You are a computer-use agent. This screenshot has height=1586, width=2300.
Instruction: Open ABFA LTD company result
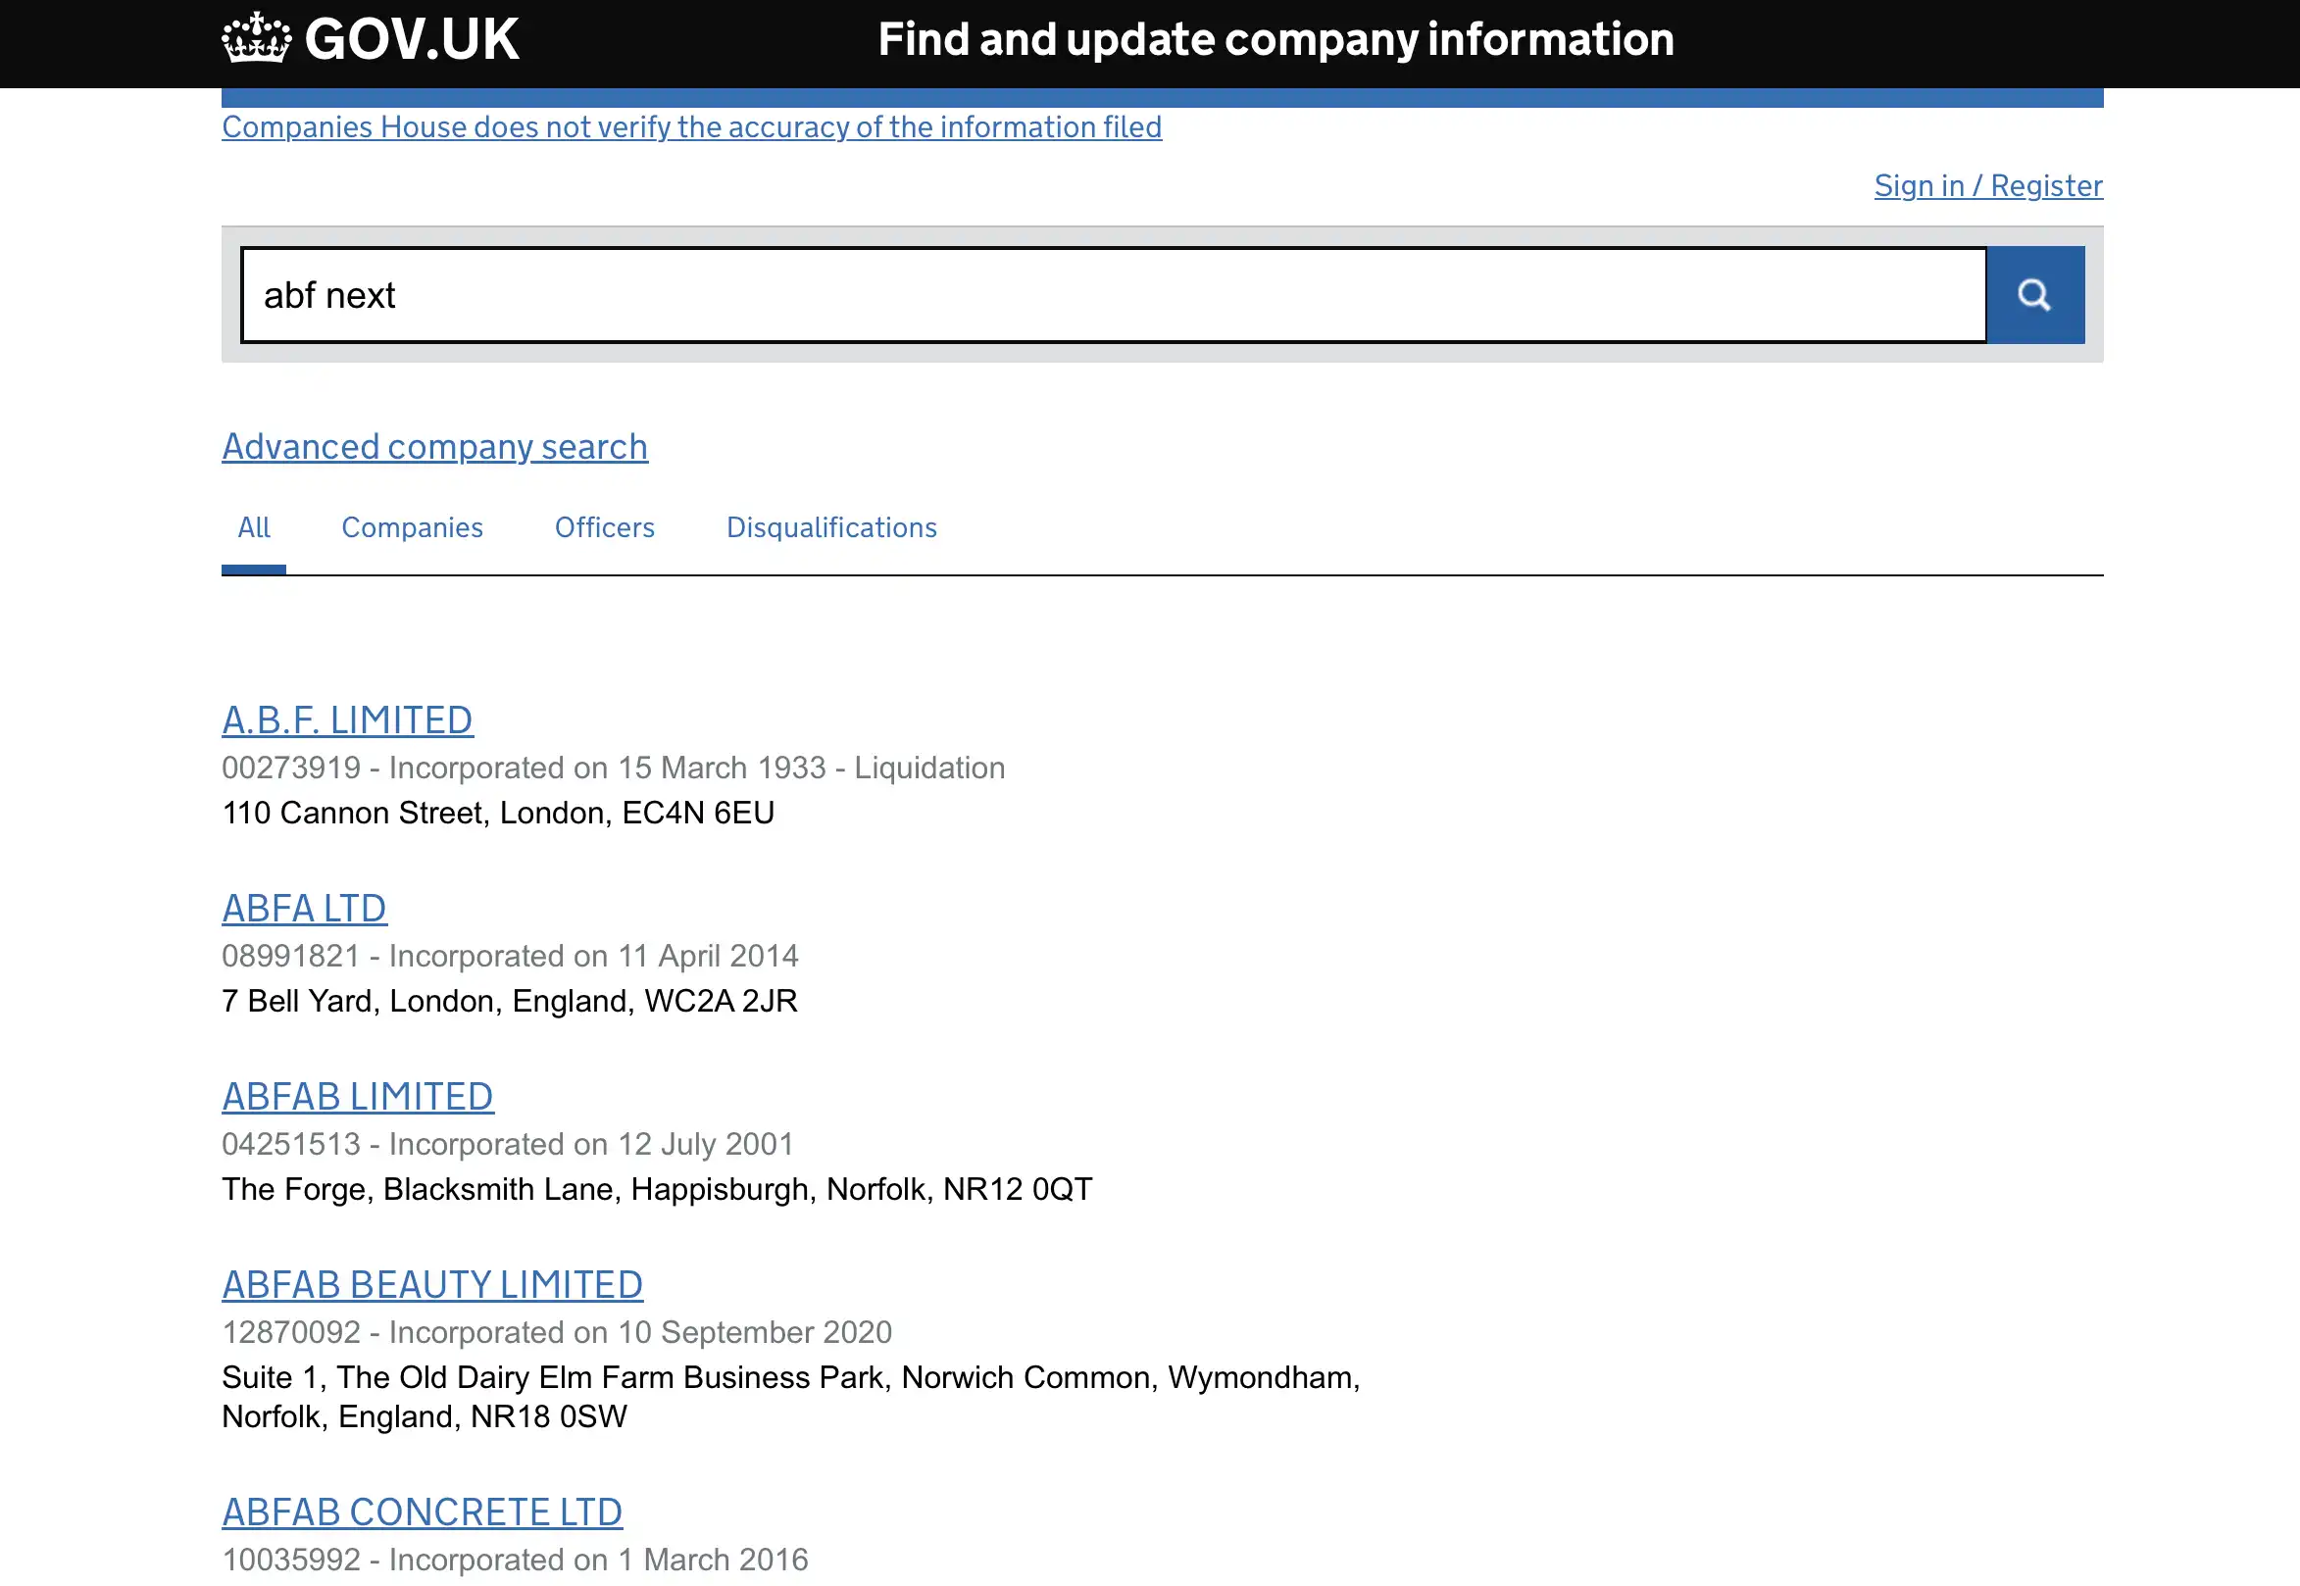click(x=304, y=909)
